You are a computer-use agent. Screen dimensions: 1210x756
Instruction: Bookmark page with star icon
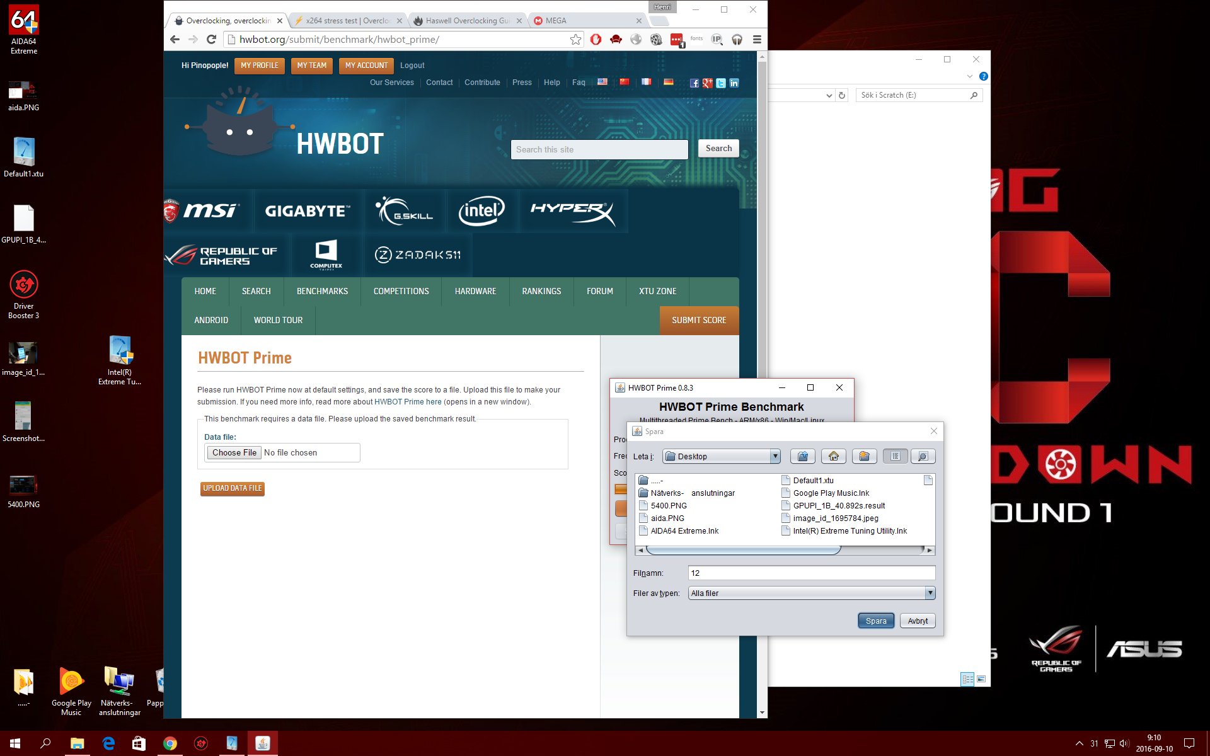click(x=575, y=39)
